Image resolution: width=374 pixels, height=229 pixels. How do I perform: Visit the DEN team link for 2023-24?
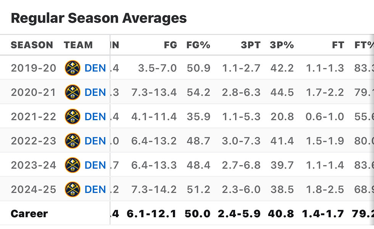pos(95,165)
